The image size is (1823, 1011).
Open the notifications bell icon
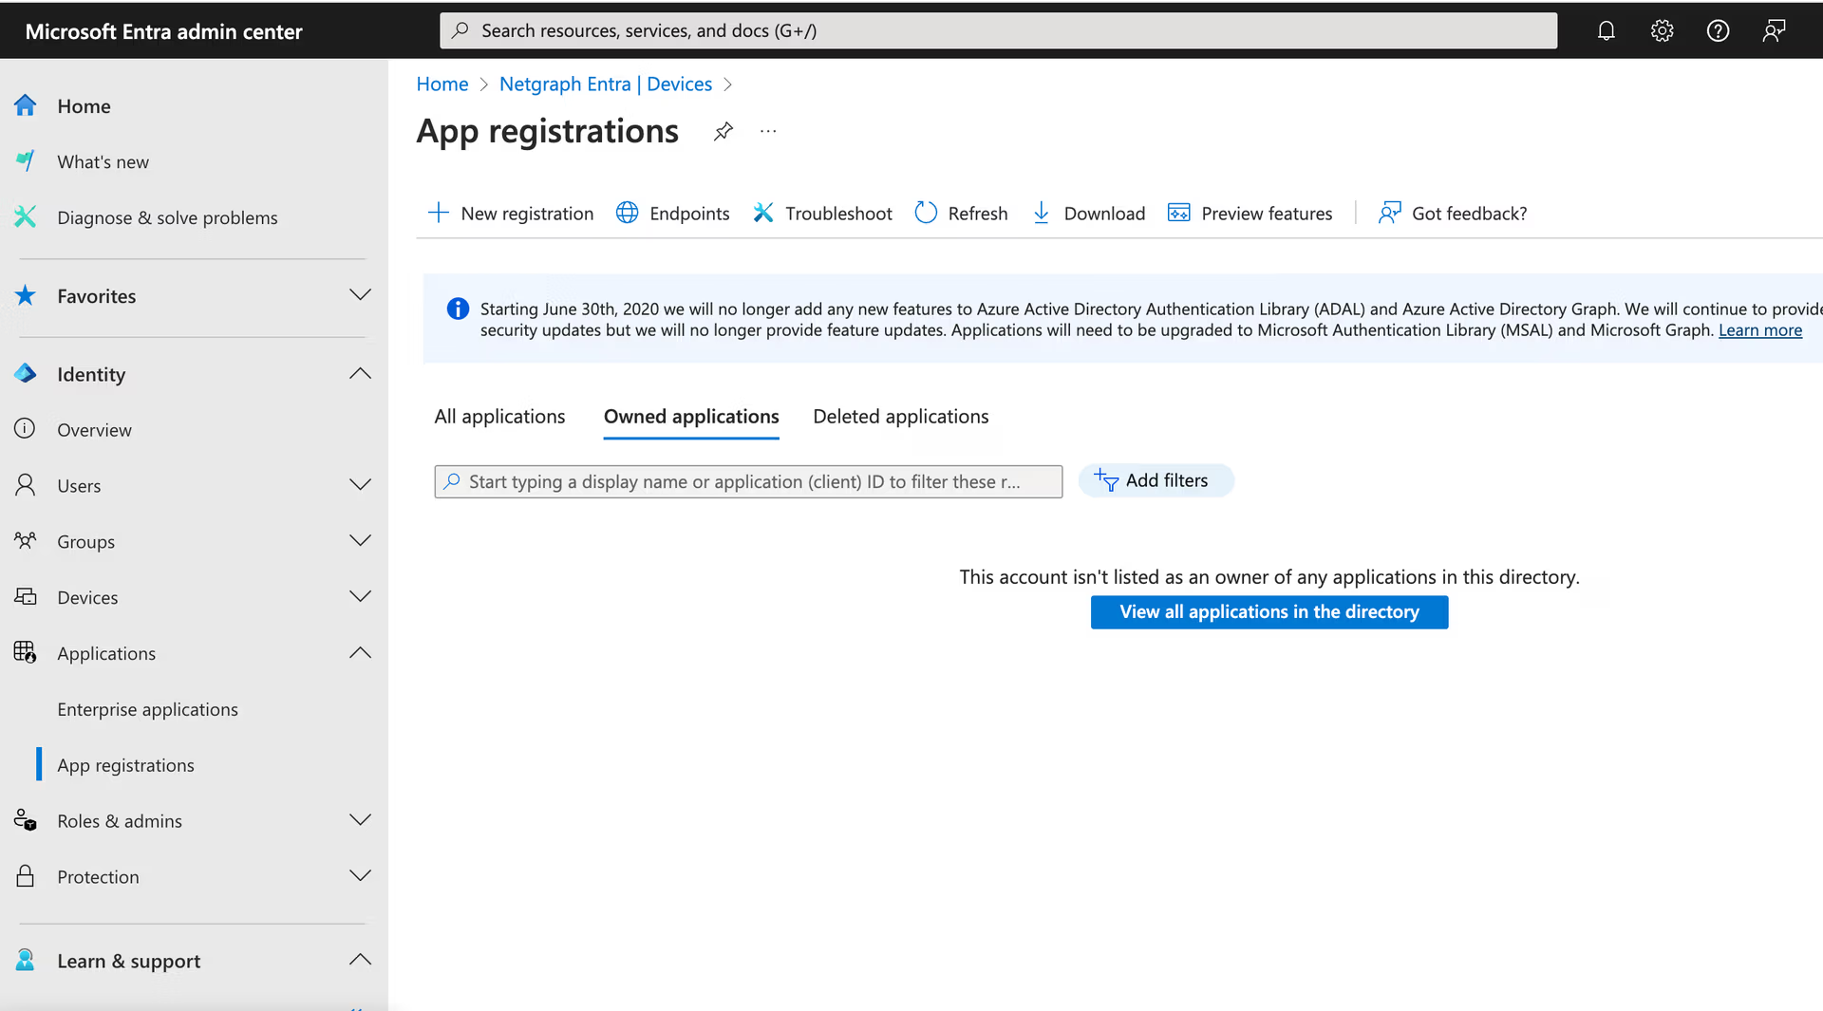tap(1606, 30)
